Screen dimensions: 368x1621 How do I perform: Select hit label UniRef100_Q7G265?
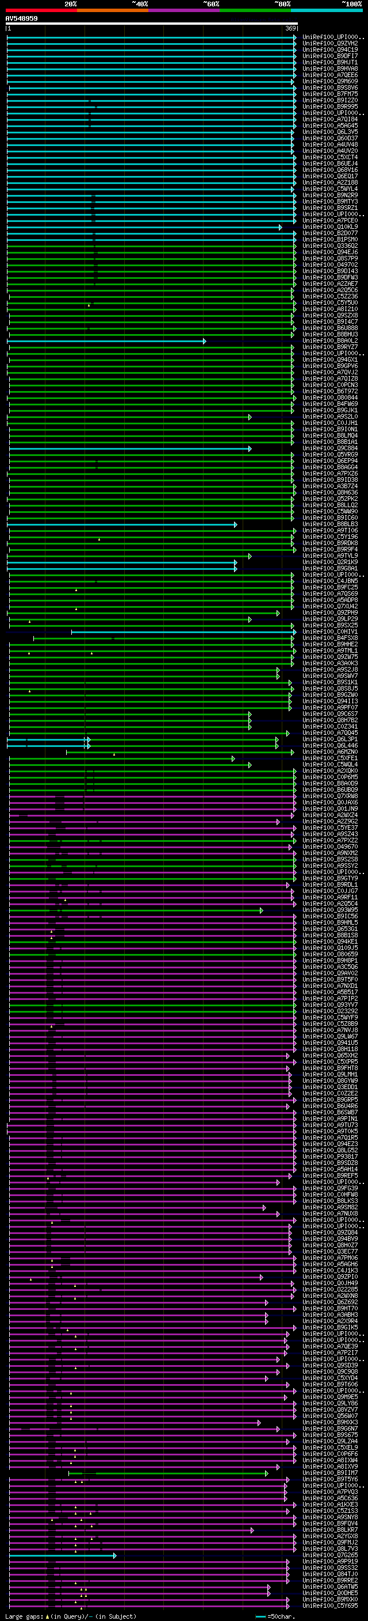[330, 1555]
